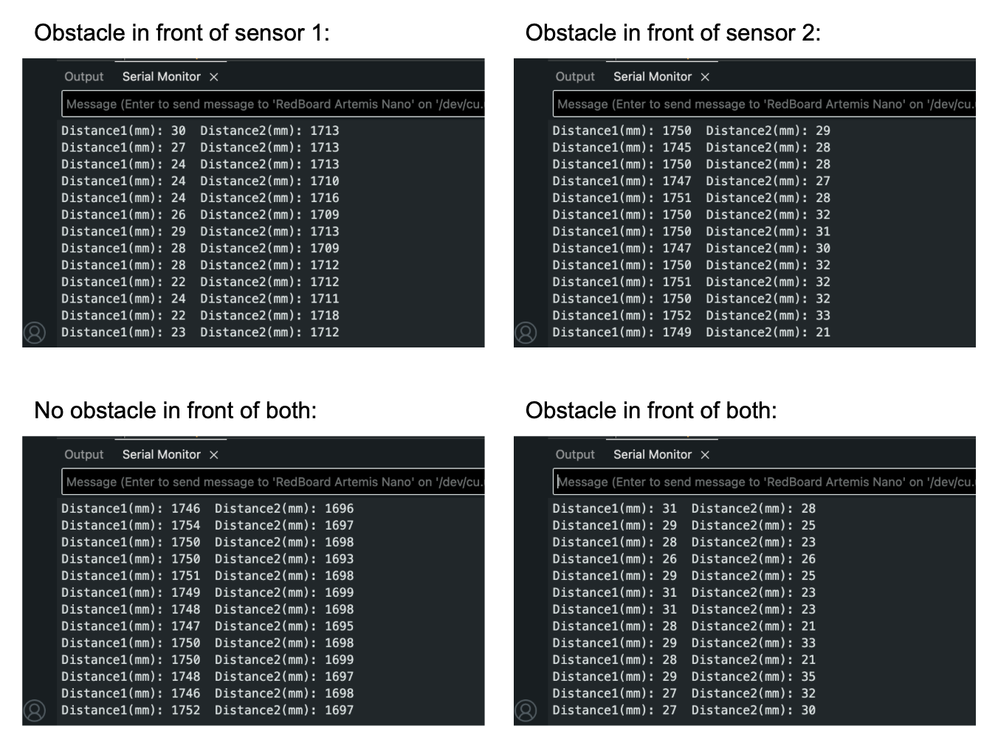Open account icon in obstacle-in-front-of-both panel
This screenshot has height=748, width=998.
pos(526,710)
